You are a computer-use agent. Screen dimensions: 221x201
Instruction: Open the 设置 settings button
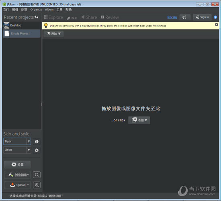click(17, 164)
